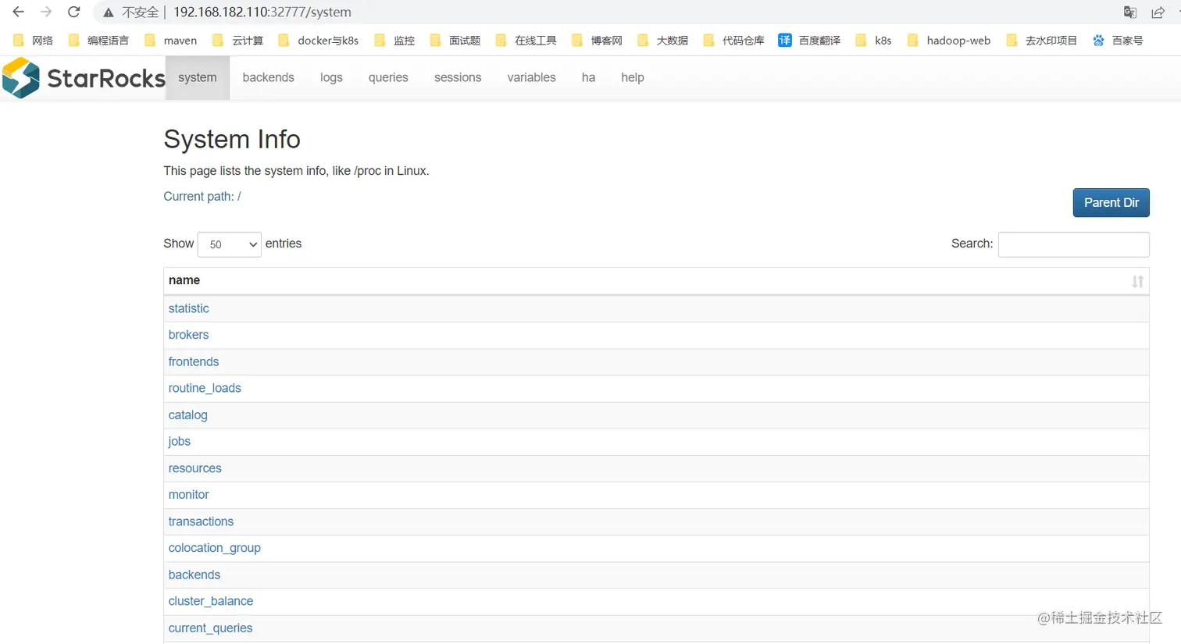Viewport: 1181px width, 644px height.
Task: Open the 云计算 bookmark folder
Action: [238, 41]
